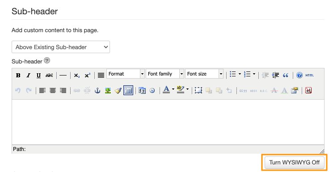Expand the numbered list style arrow
The image size is (329, 172).
click(x=254, y=74)
